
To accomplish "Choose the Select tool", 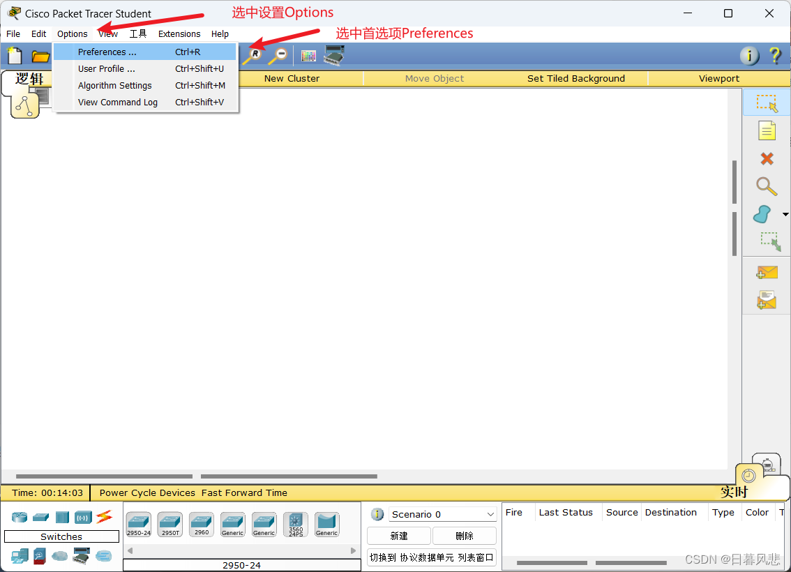I will tap(767, 103).
